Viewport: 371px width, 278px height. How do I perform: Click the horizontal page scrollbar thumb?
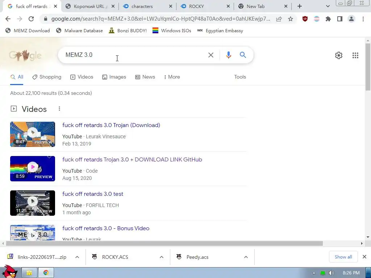(x=164, y=244)
